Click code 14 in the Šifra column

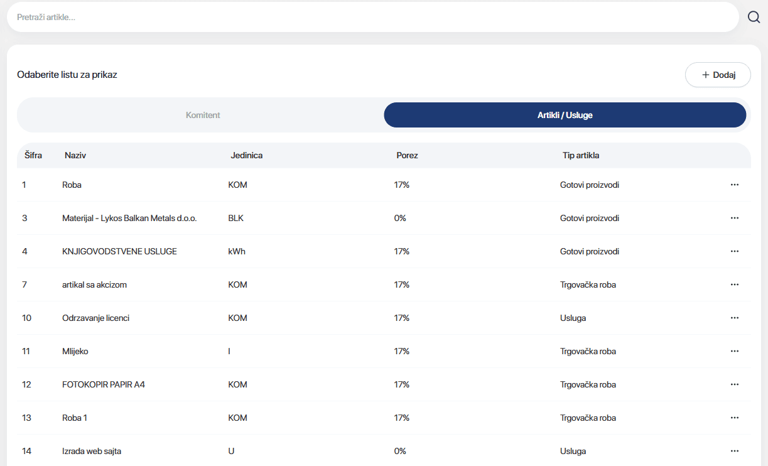[x=26, y=451]
